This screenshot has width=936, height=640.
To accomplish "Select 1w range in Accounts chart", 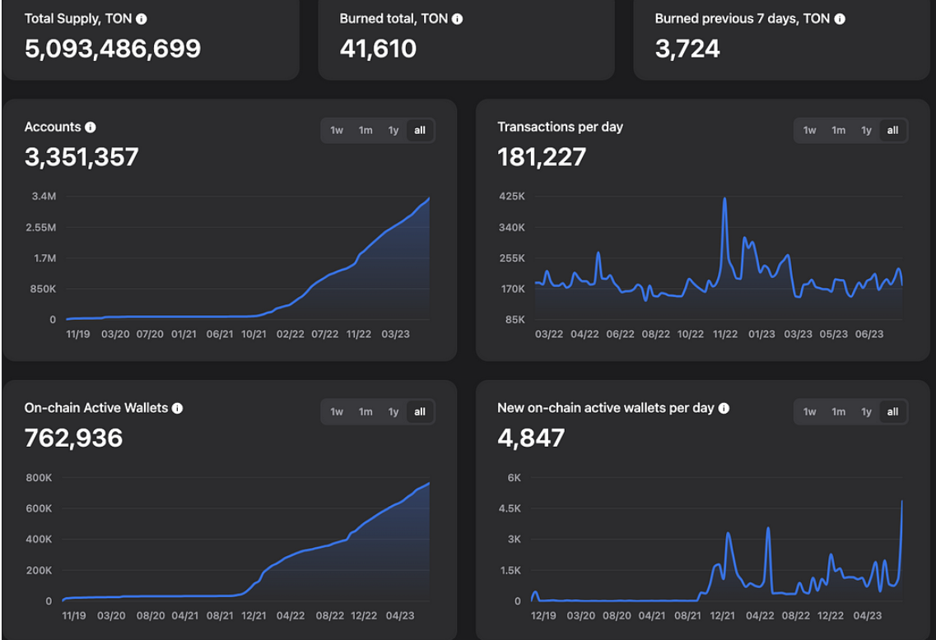I will (x=337, y=130).
